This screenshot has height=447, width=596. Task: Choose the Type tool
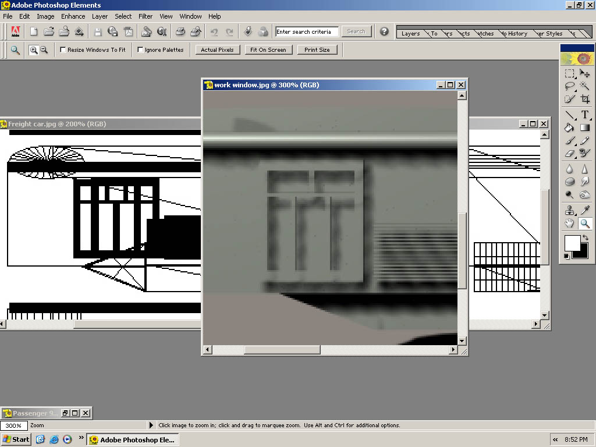pyautogui.click(x=585, y=115)
